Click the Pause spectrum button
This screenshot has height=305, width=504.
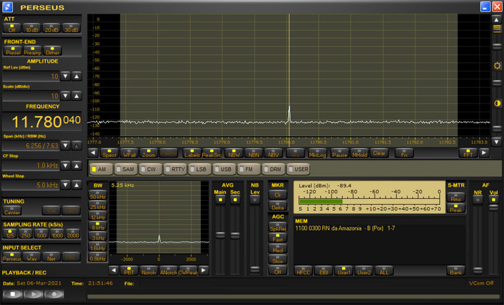point(339,153)
